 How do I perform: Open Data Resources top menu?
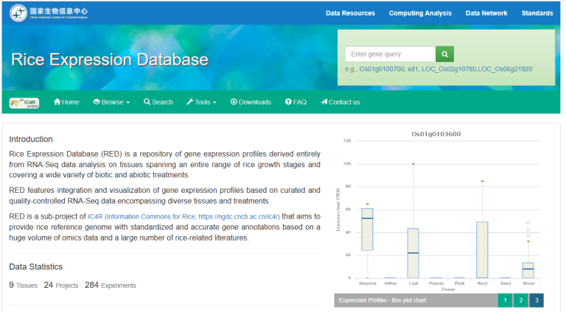pos(350,13)
